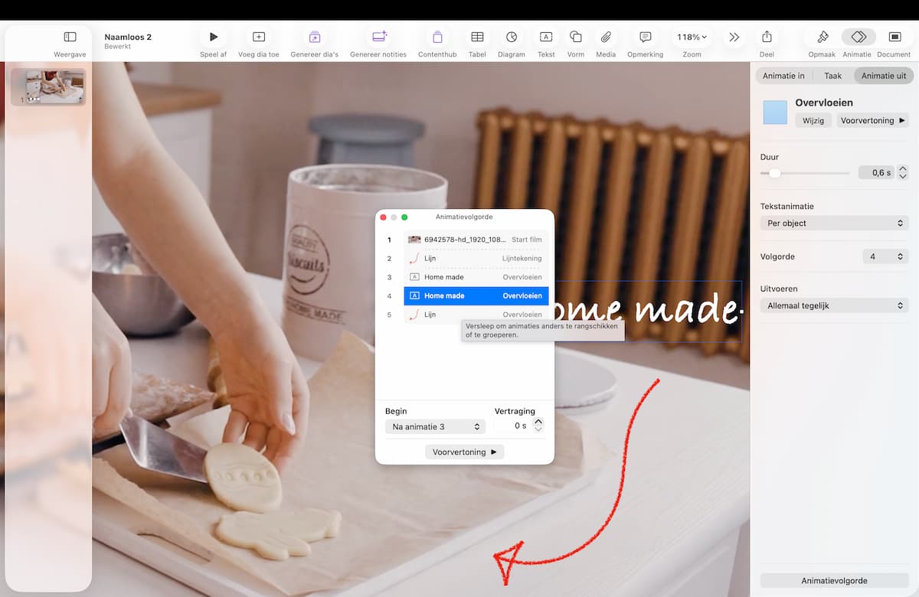
Task: Add a new slide with Voeg dia toe
Action: [x=259, y=37]
